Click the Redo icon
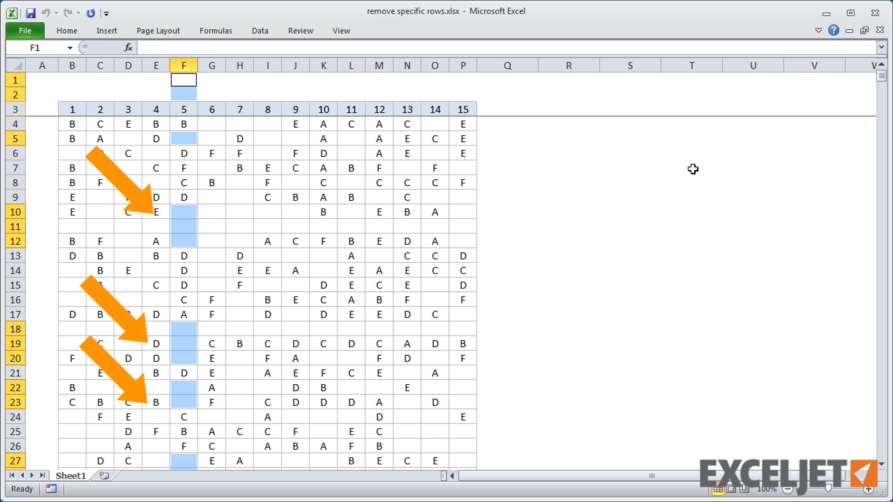893x502 pixels. pos(68,13)
